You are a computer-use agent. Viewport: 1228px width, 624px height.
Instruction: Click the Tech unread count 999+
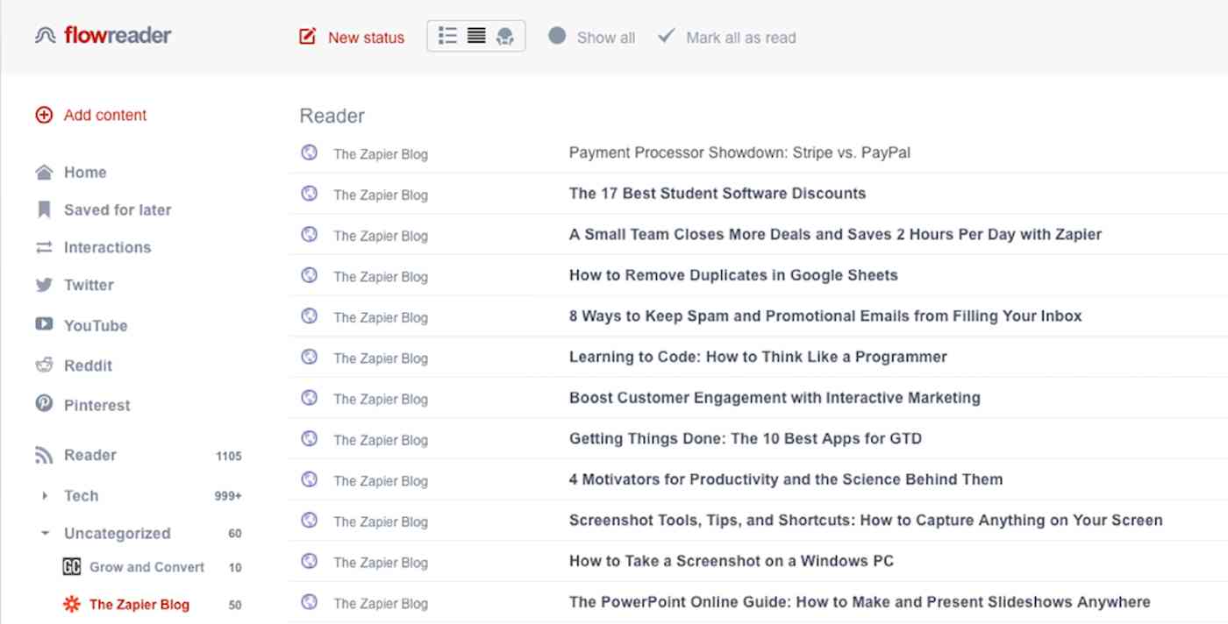(x=228, y=496)
